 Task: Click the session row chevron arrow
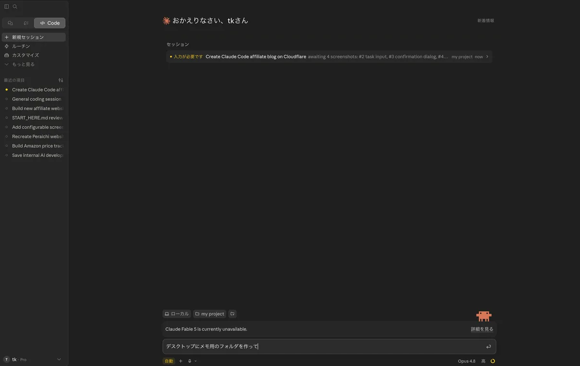pos(487,56)
